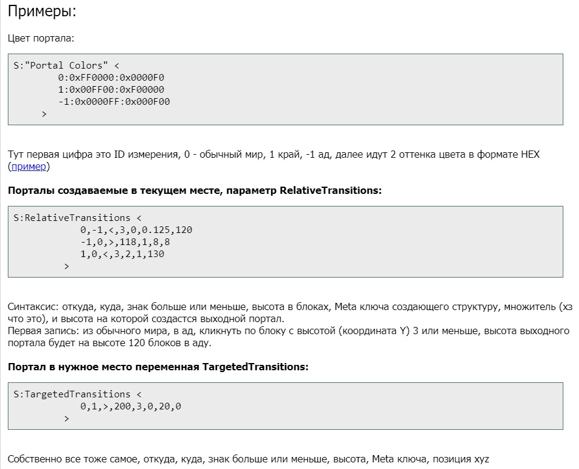The width and height of the screenshot is (579, 469).
Task: Place cursor on 0,-1,<,3,0,0.125,120 line
Action: 136,230
